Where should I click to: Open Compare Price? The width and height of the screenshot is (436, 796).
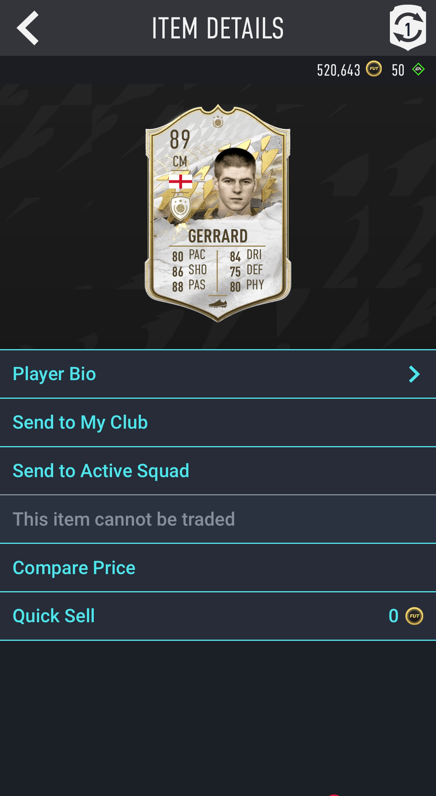[218, 568]
